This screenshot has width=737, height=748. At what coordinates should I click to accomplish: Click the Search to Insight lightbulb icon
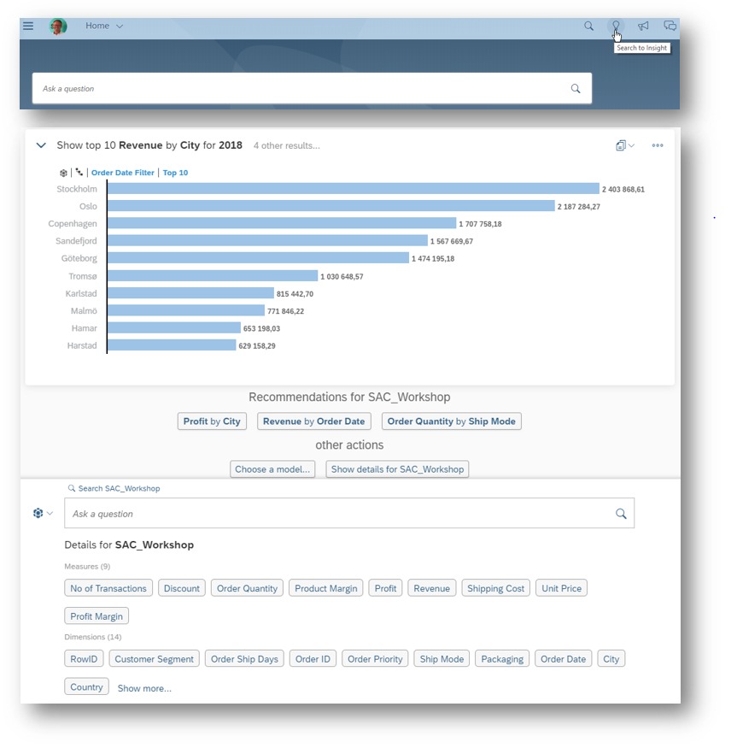tap(616, 27)
